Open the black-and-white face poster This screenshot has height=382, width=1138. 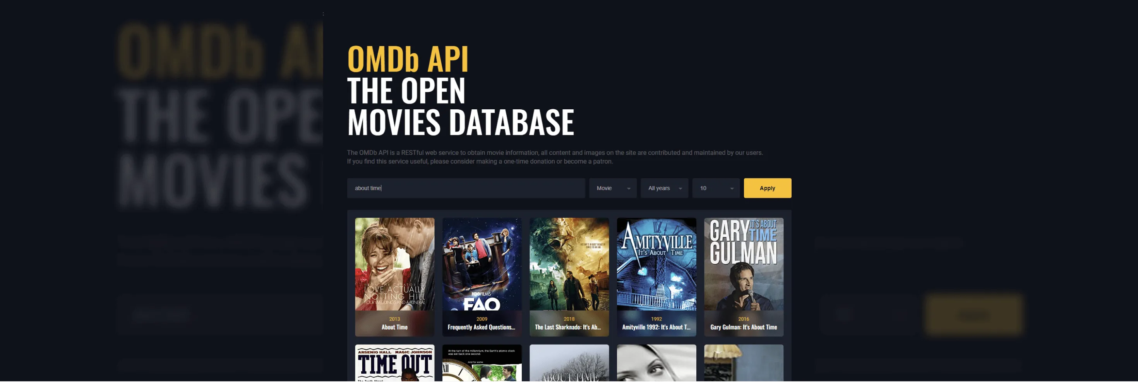(656, 363)
